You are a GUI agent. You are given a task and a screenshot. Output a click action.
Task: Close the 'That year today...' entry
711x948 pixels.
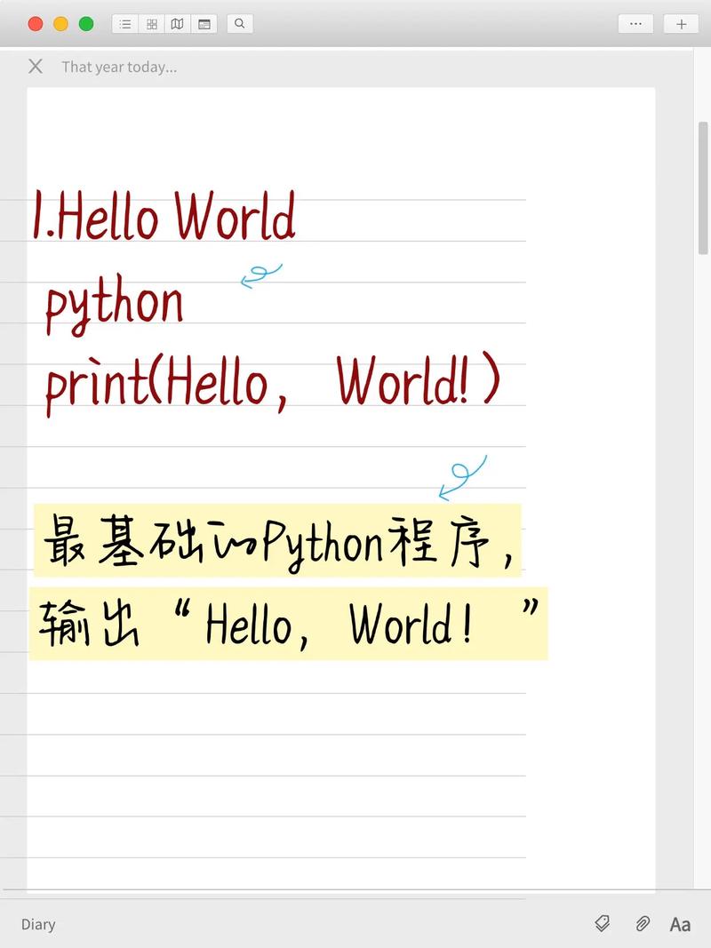pyautogui.click(x=36, y=66)
